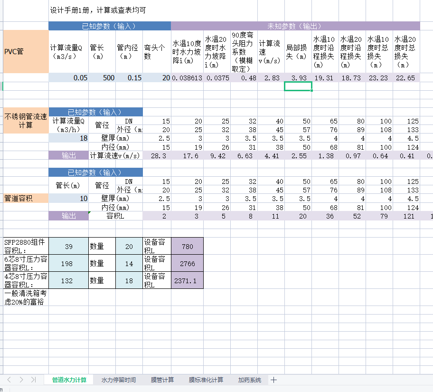Click the stainless flow input 18
The image size is (433, 392).
click(x=69, y=138)
